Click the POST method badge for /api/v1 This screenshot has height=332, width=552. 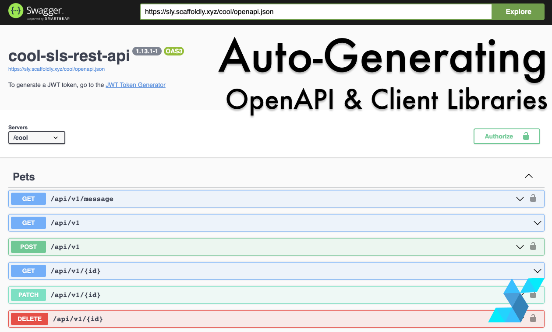[x=28, y=247]
